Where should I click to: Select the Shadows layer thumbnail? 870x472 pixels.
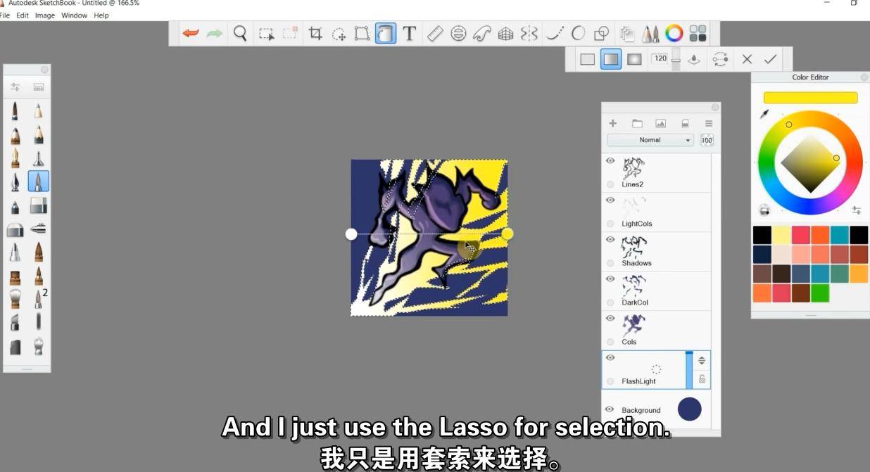tap(633, 247)
